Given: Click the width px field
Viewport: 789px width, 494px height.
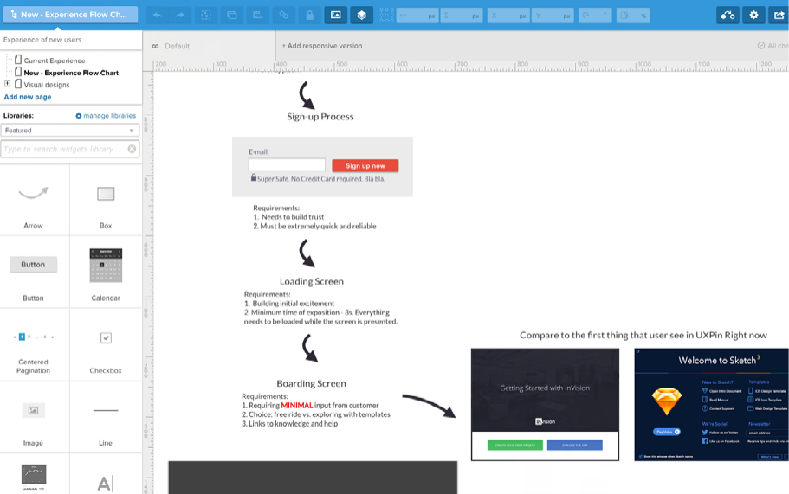Looking at the screenshot, I should pyautogui.click(x=417, y=16).
